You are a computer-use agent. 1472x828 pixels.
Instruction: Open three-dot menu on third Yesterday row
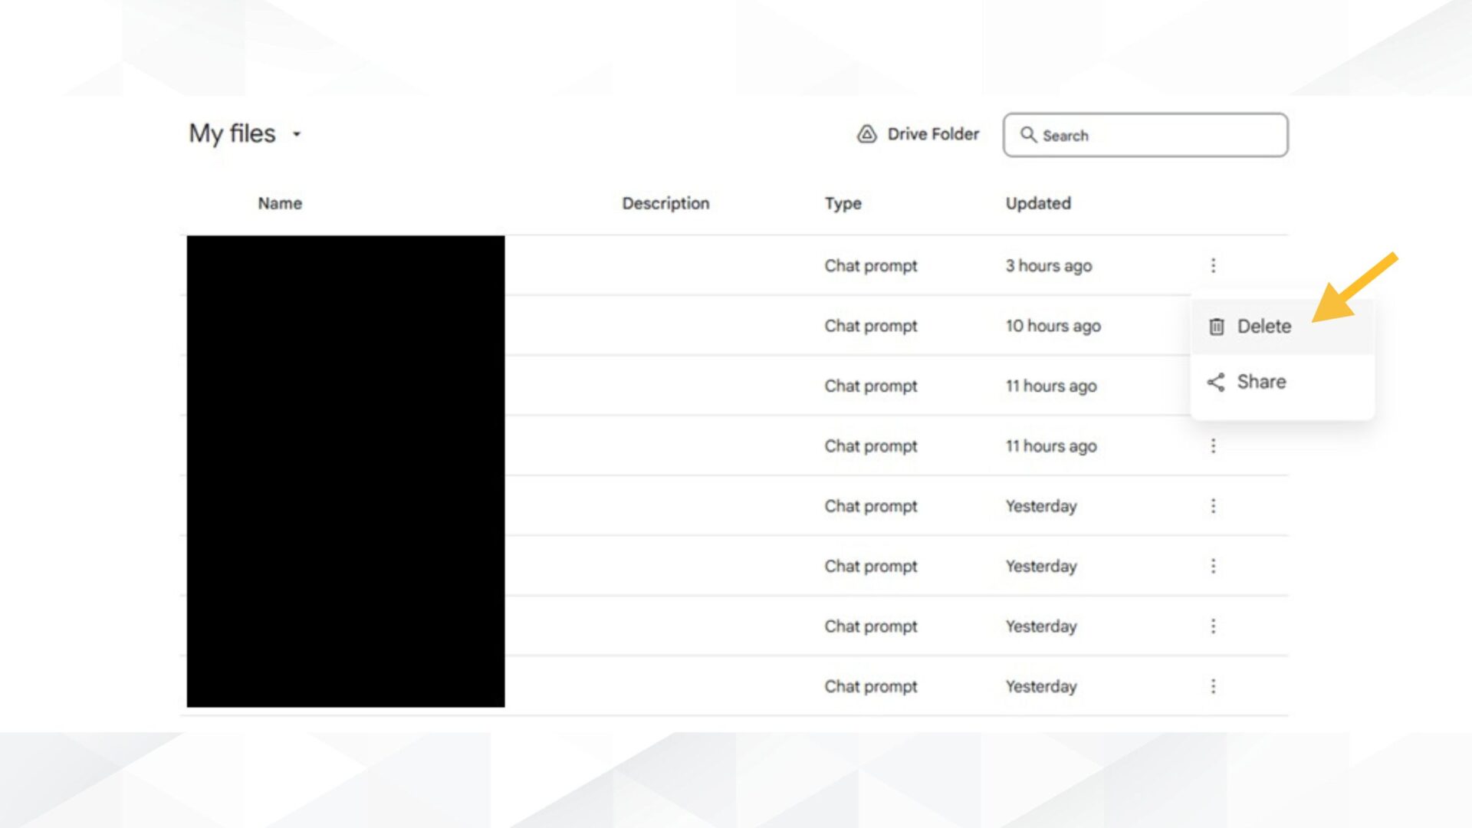(1213, 626)
